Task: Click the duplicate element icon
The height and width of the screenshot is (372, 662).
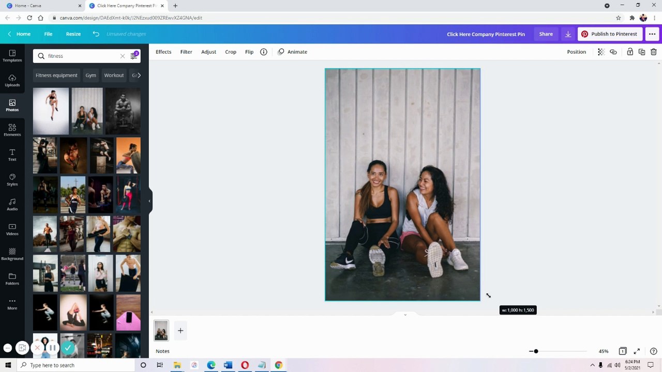Action: pyautogui.click(x=642, y=52)
